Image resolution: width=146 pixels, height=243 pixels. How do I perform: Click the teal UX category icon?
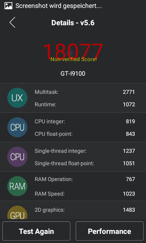17,98
